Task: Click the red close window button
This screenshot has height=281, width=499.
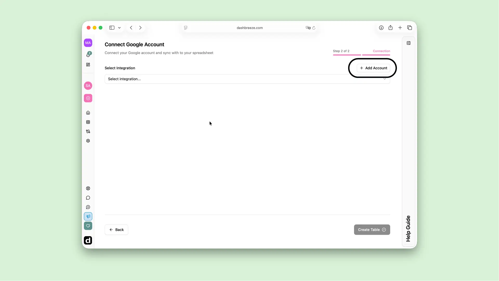Action: 89,28
